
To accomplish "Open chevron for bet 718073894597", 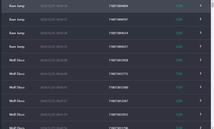I will [200, 19].
